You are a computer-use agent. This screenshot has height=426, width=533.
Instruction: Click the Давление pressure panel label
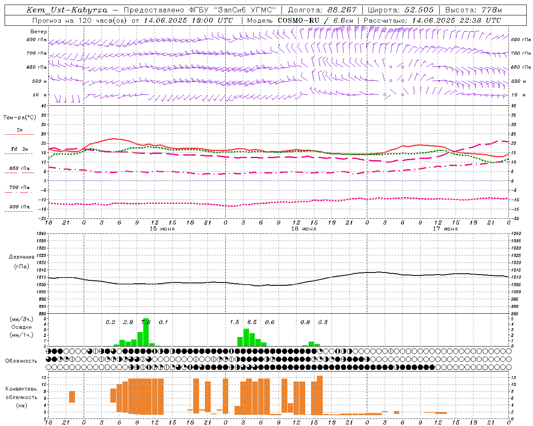pyautogui.click(x=22, y=257)
